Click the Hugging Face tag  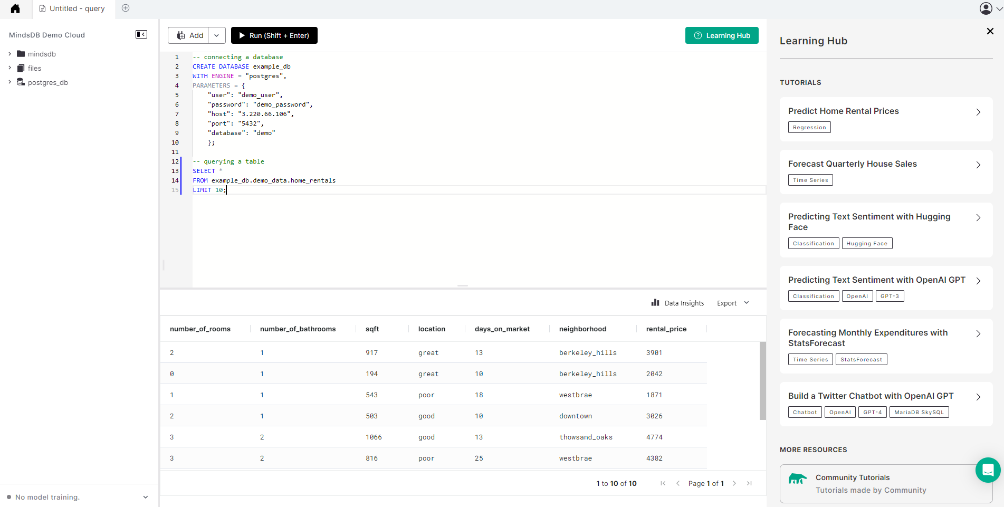click(x=867, y=243)
